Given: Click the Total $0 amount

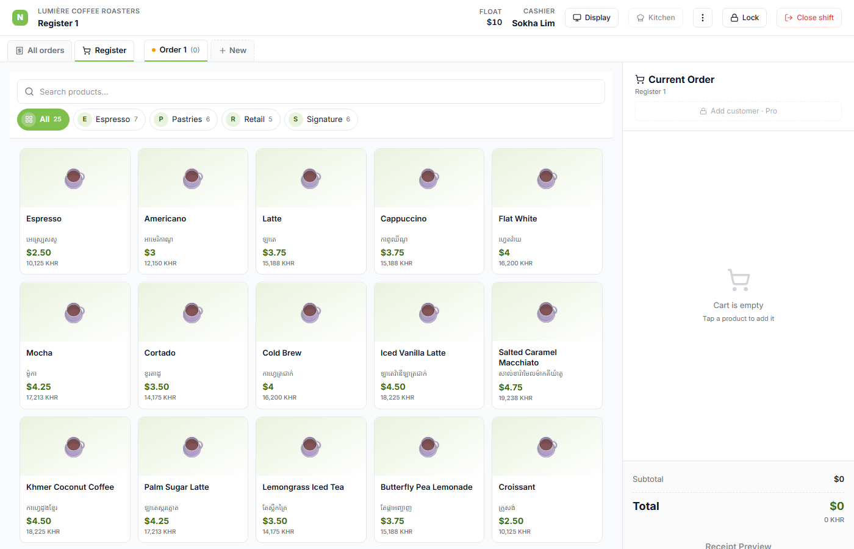Looking at the screenshot, I should (x=837, y=506).
